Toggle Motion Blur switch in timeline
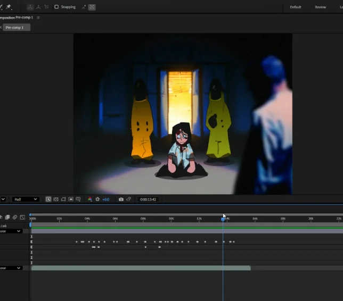 15,217
